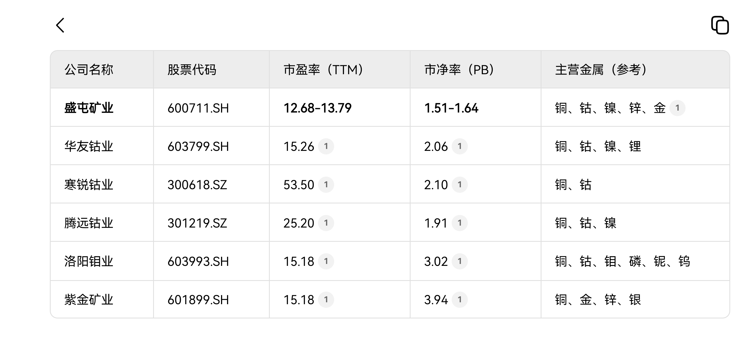Open citation badge next to 25.20
Screen dimensions: 745x345
tap(326, 223)
